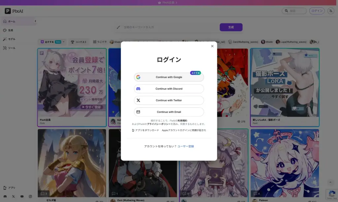Open the Zani (Wuthering Waves) artwork

coord(143,179)
